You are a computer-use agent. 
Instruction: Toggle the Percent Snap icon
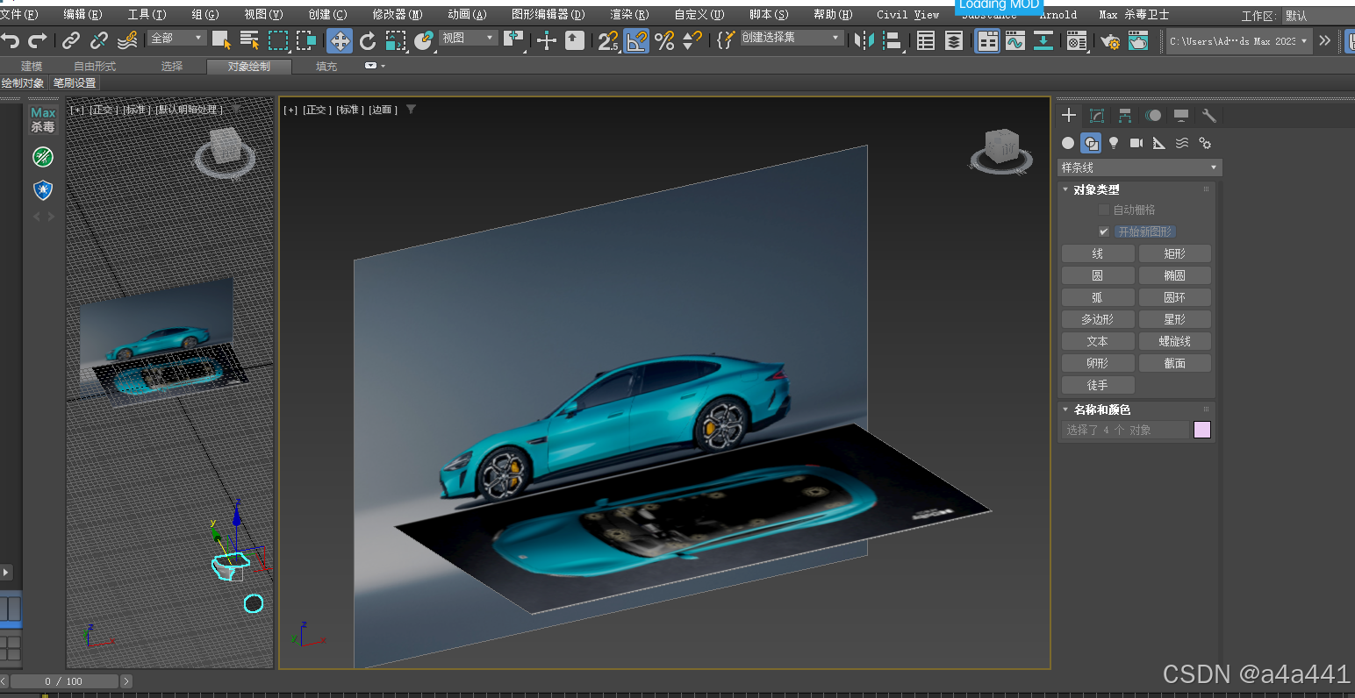(664, 40)
